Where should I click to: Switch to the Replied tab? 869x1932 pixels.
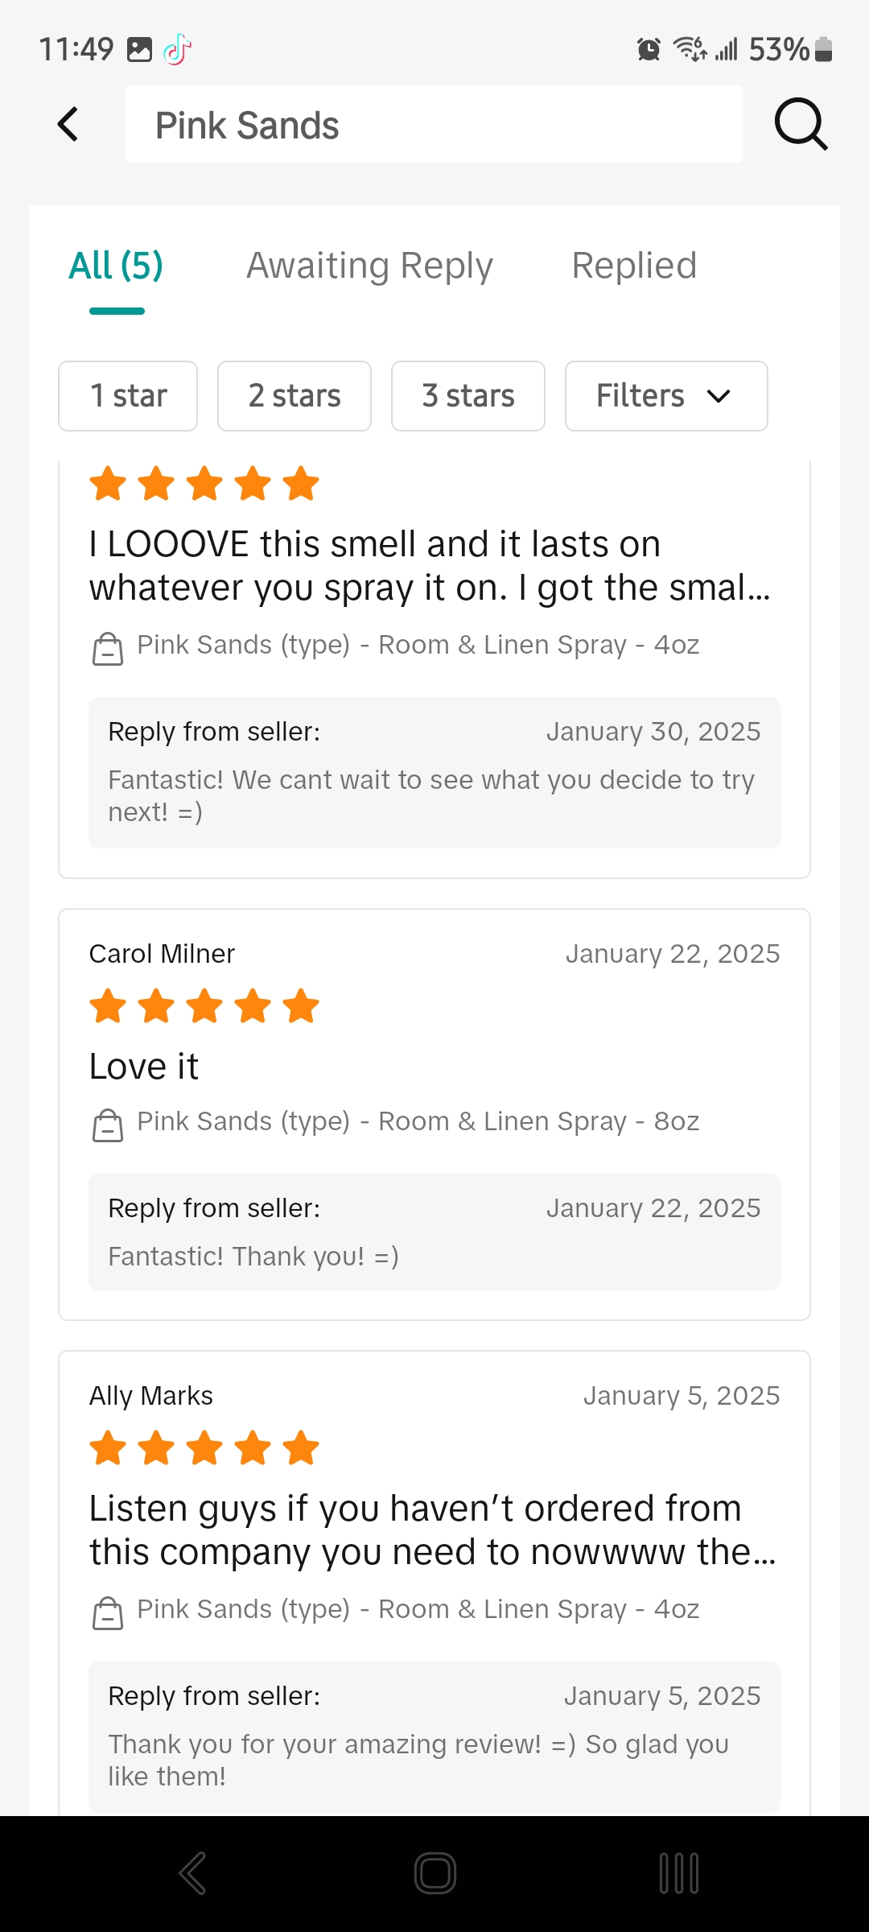click(634, 266)
